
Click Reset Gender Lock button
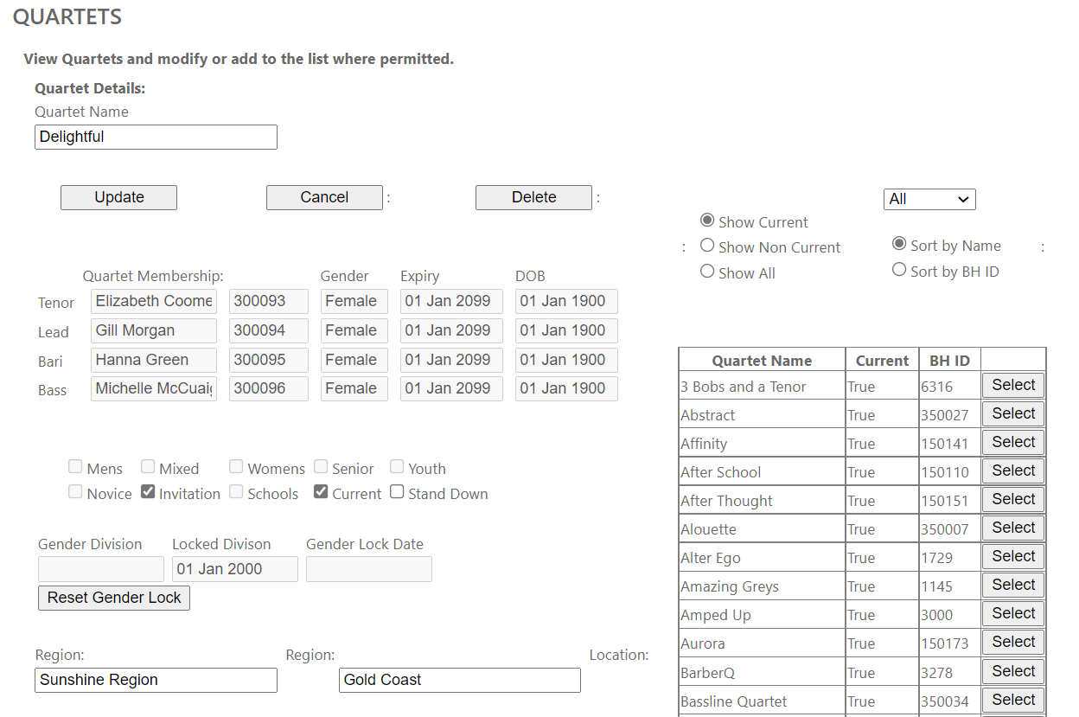pos(114,598)
